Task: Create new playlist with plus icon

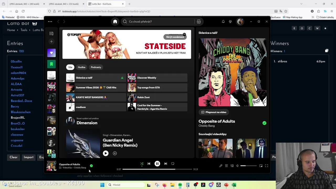Action: click(x=51, y=41)
